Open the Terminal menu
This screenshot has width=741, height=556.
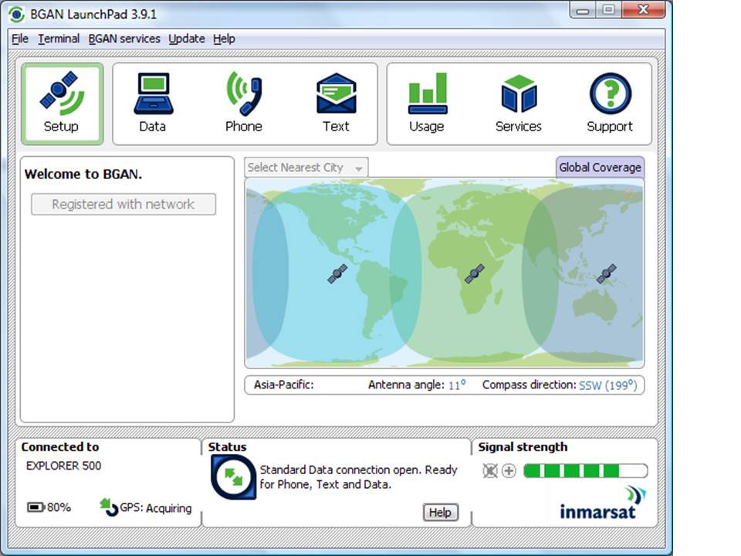[59, 39]
